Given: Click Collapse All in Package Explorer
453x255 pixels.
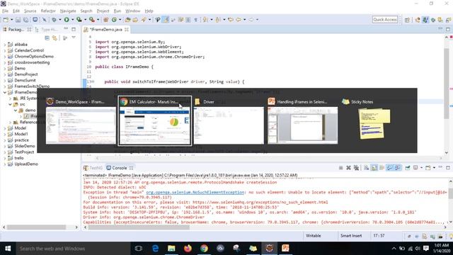Looking at the screenshot, I should 47,38.
